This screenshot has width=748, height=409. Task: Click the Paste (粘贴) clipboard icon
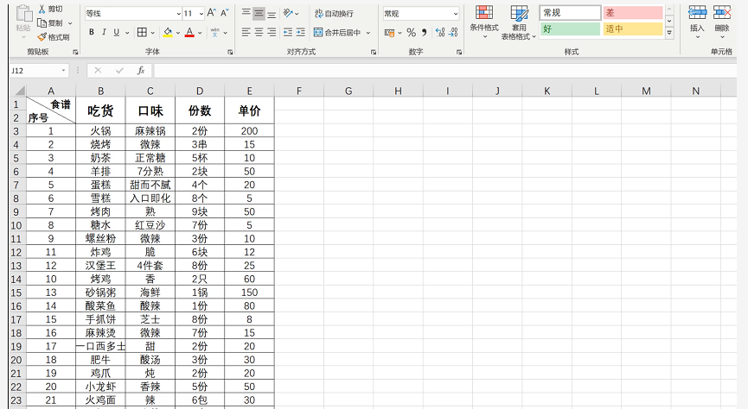pyautogui.click(x=23, y=14)
